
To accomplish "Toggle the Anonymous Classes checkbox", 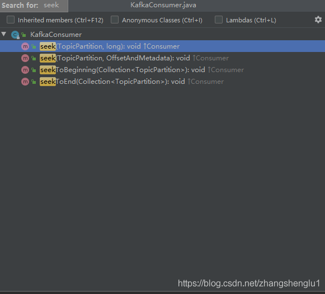I will coord(115,20).
